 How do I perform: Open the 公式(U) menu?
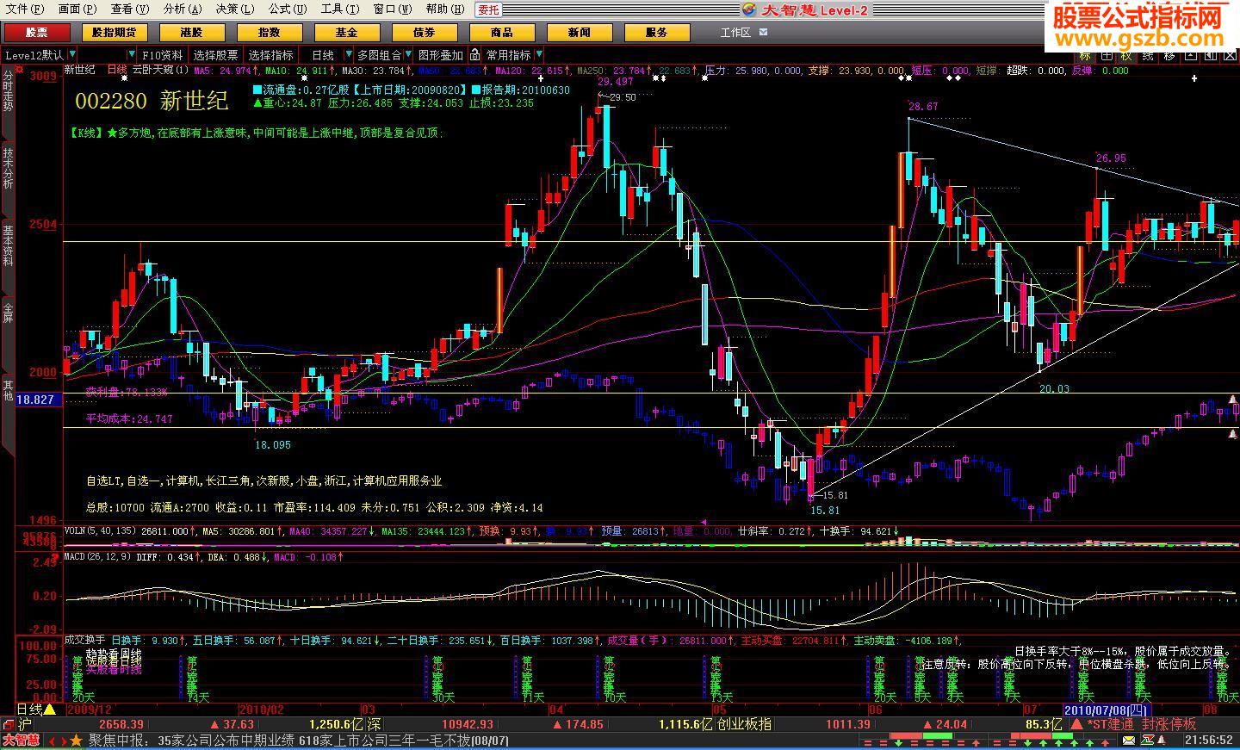pos(287,9)
